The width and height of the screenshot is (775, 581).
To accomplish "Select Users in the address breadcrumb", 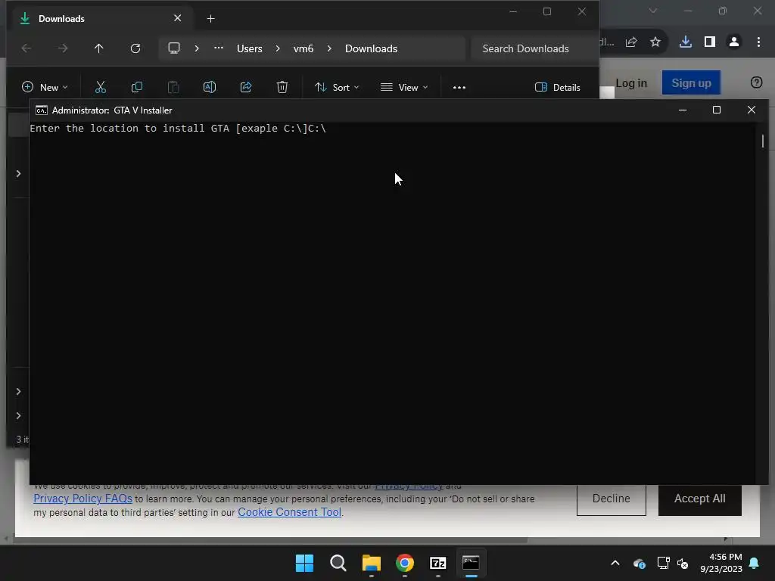I will (x=250, y=48).
